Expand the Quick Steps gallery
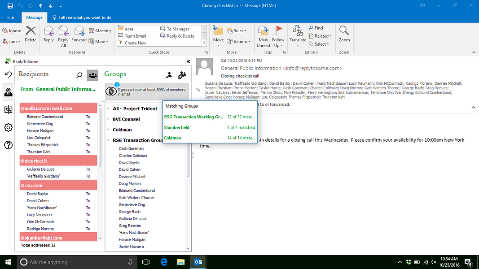479x269 pixels. (204, 43)
